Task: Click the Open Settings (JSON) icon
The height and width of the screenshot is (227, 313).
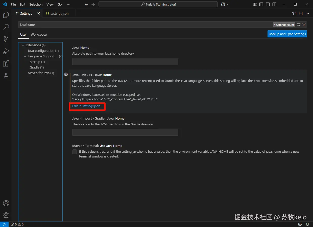Action: (294, 13)
